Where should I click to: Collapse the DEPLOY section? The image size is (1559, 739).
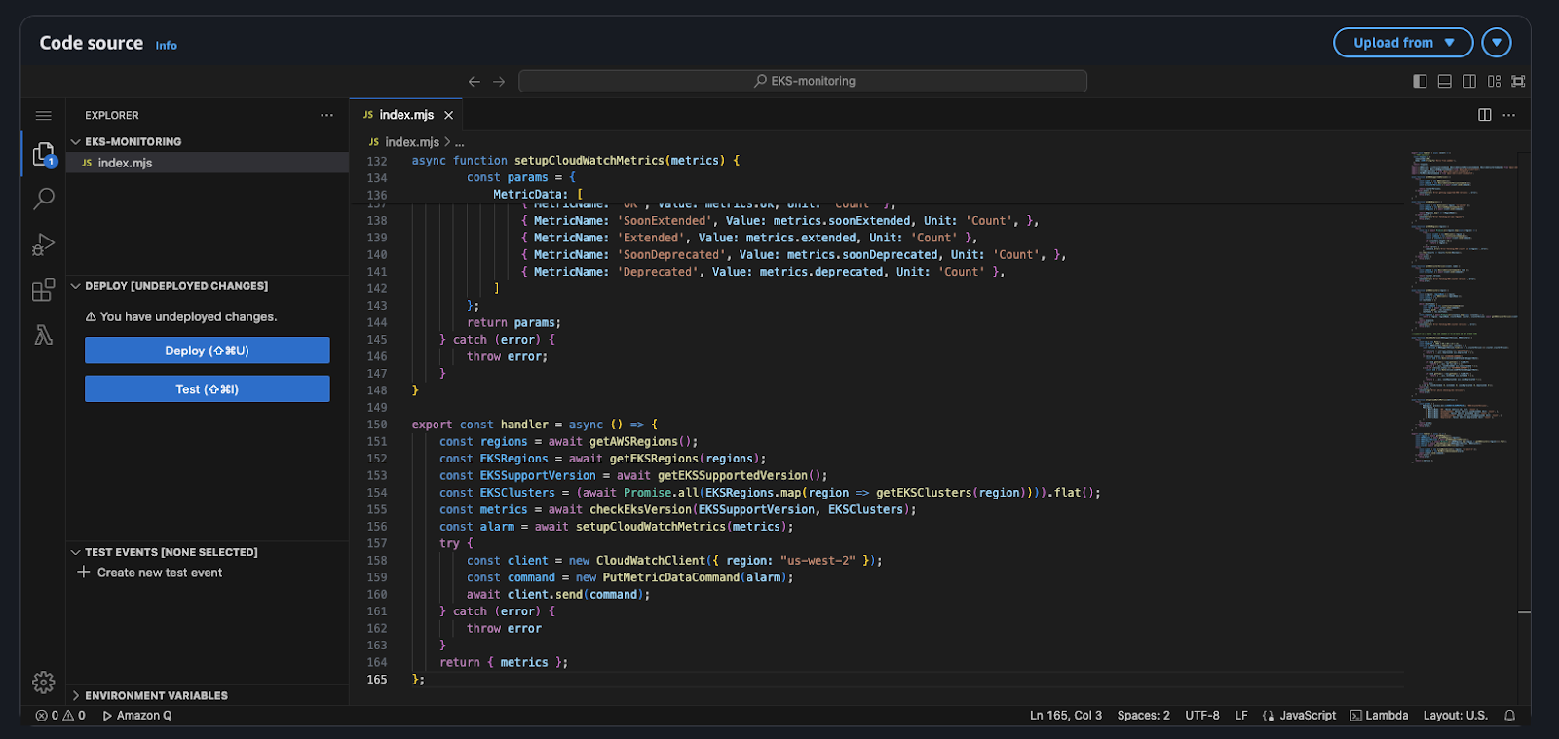click(x=208, y=286)
